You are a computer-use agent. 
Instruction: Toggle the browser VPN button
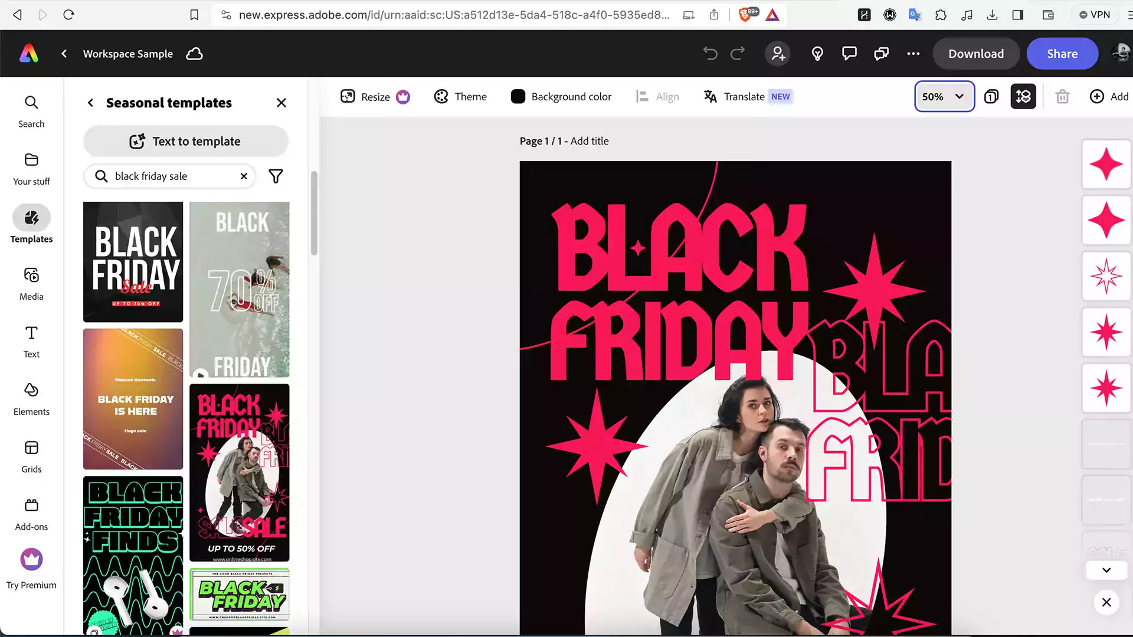click(x=1095, y=15)
